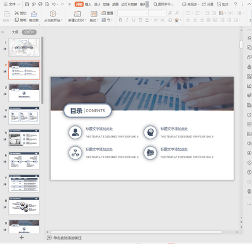Screen dimensions: 252x244
Task: Click 单击此处添加备注 notes area
Action: [x=67, y=238]
